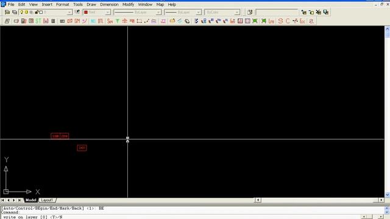The width and height of the screenshot is (390, 219).
Task: Toggle the layer lock padlock icon
Action: tap(37, 12)
